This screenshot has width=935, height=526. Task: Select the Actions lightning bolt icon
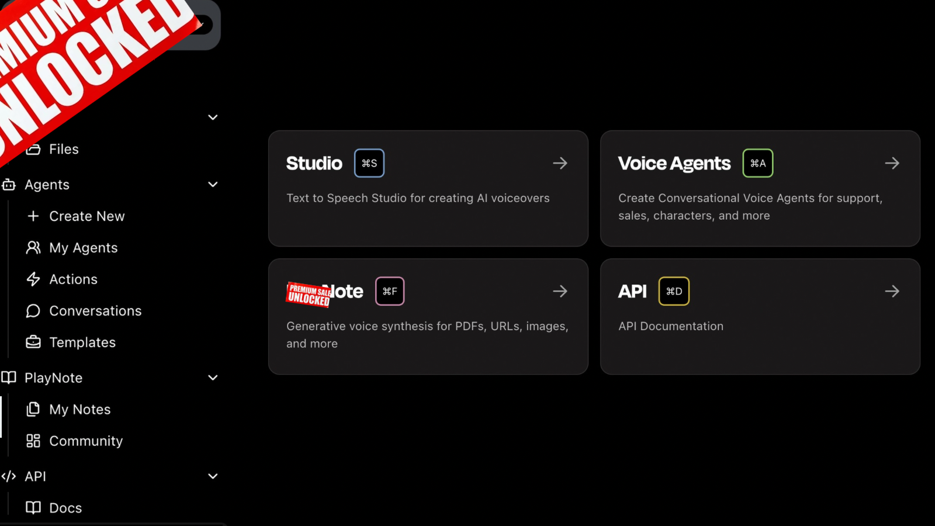[33, 279]
